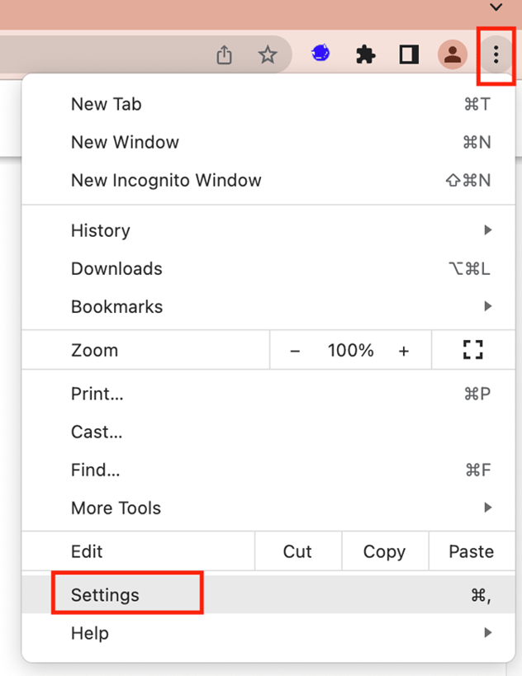
Task: Click the share icon in toolbar
Action: coord(224,54)
